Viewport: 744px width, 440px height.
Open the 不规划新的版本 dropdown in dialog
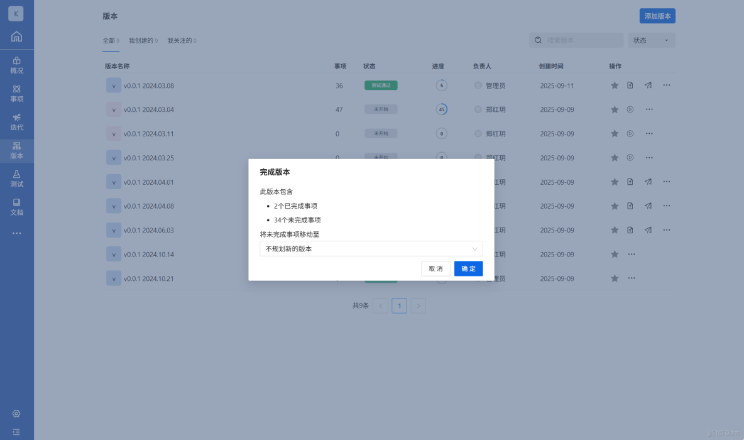click(371, 248)
